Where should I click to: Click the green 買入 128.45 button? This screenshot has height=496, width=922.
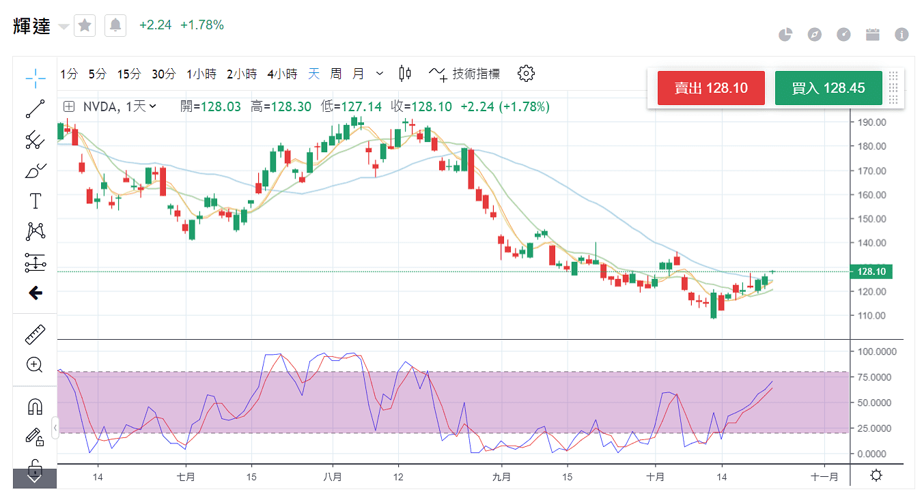[828, 88]
